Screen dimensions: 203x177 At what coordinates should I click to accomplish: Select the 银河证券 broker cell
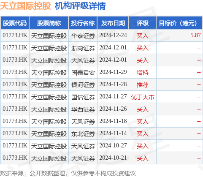click(x=83, y=85)
